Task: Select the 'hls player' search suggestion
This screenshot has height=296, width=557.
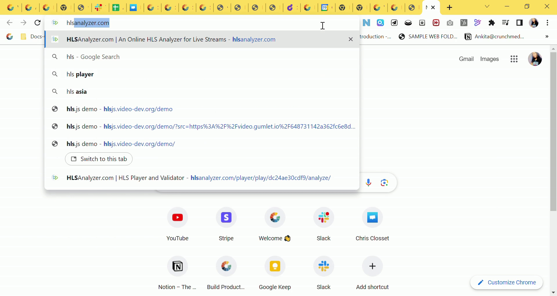Action: 80,74
